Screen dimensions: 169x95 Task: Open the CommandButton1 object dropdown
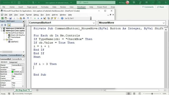(x=94, y=23)
